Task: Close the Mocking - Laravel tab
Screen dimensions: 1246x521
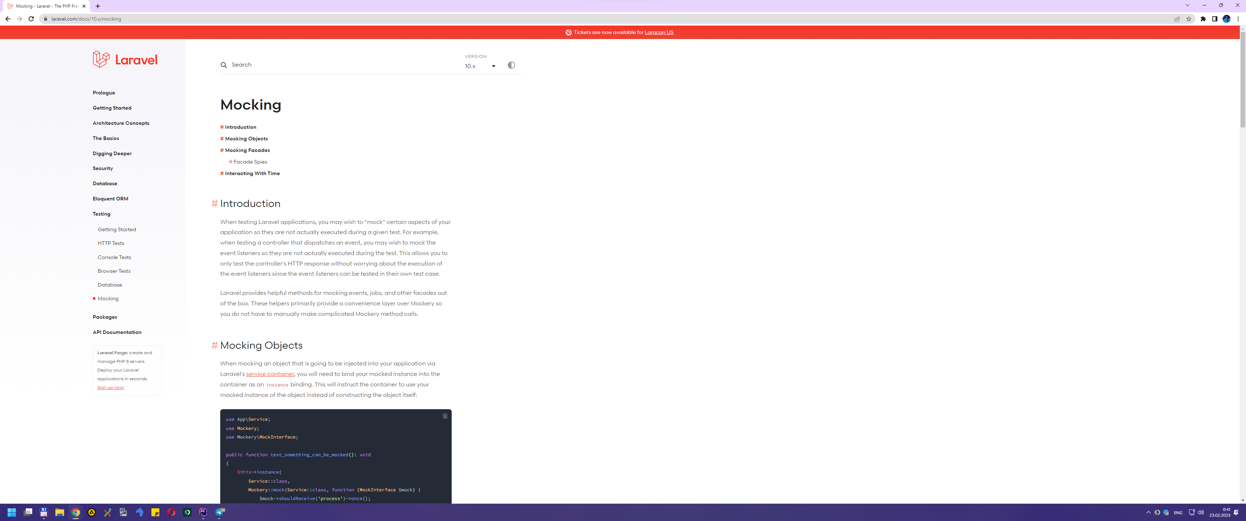Action: (84, 6)
